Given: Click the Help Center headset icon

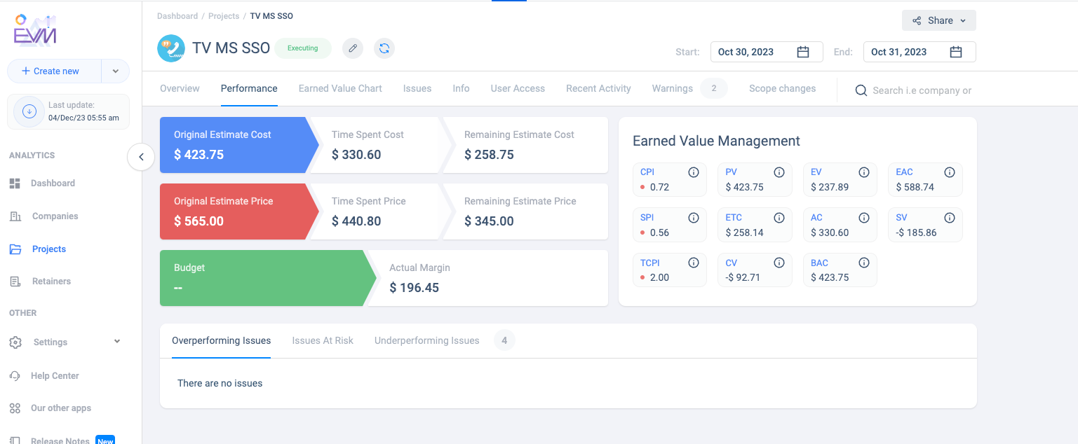Looking at the screenshot, I should click(15, 376).
